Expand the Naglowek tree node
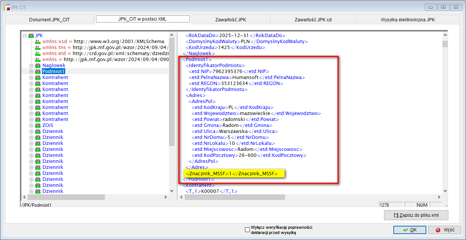The height and width of the screenshot is (240, 466). [31, 66]
